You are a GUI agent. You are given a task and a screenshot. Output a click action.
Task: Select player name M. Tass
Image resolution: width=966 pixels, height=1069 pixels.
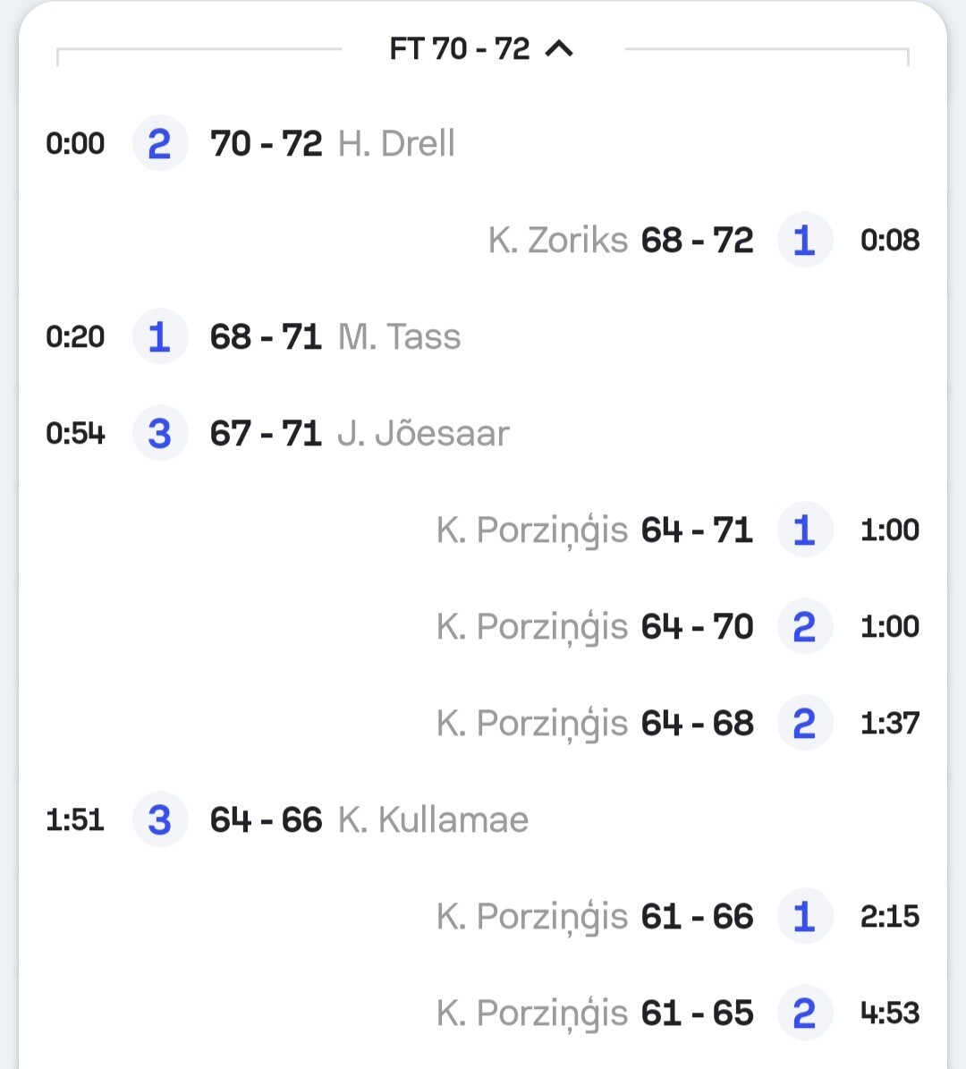point(399,336)
